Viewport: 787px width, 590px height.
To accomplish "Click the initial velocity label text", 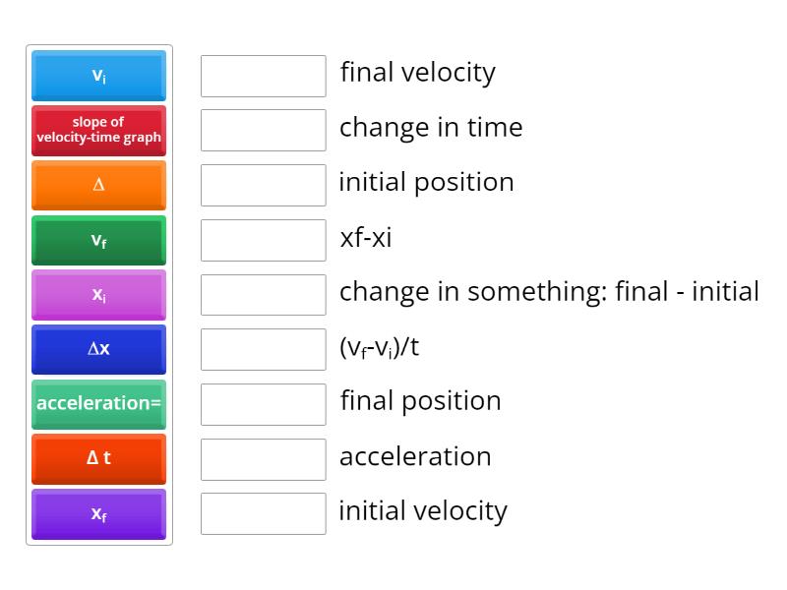I will 423,510.
